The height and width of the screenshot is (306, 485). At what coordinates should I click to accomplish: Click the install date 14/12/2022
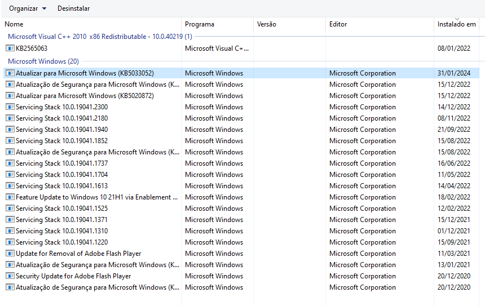454,107
